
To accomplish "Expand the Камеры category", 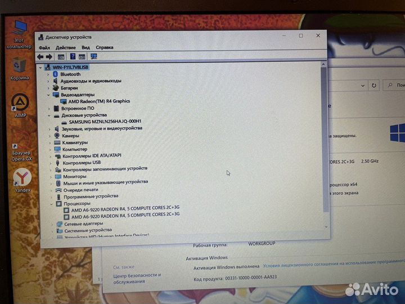I will [x=49, y=136].
